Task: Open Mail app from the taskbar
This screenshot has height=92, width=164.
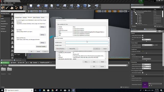Action: click(65, 90)
